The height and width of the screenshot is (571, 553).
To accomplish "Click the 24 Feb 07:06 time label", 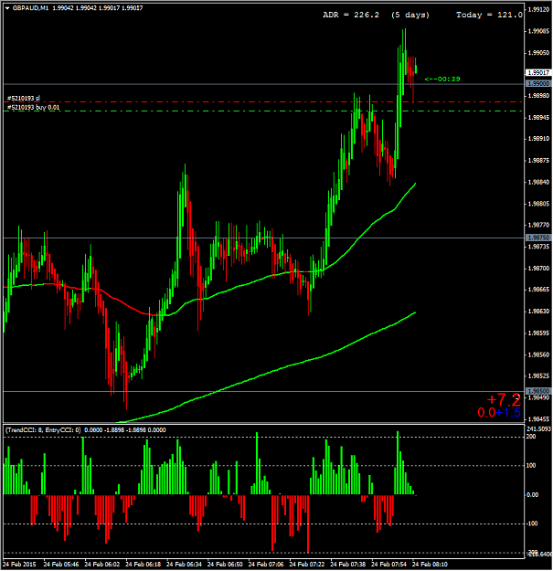I will point(266,565).
